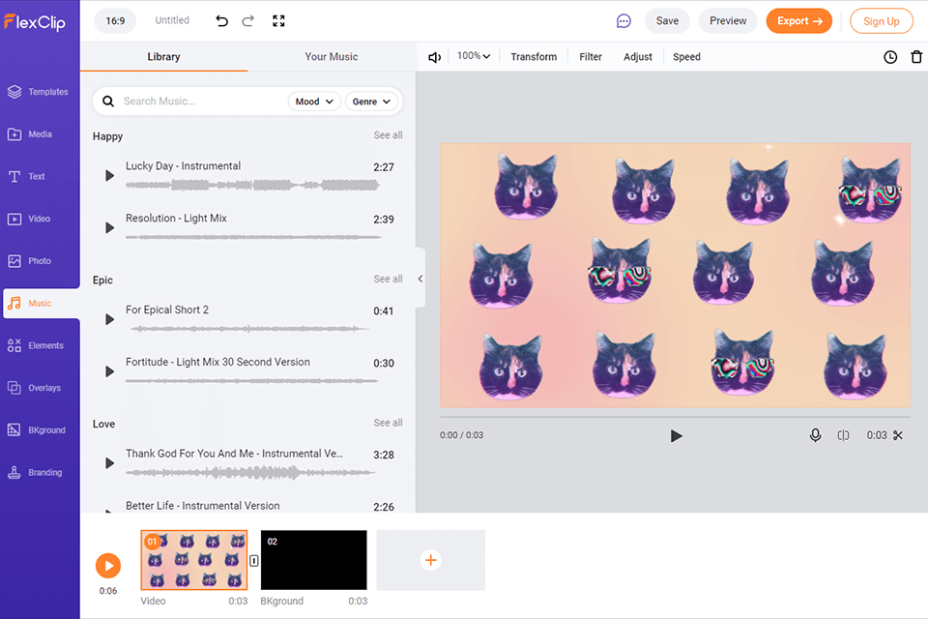This screenshot has height=619, width=928.
Task: Open the BKground sidebar section
Action: [39, 430]
